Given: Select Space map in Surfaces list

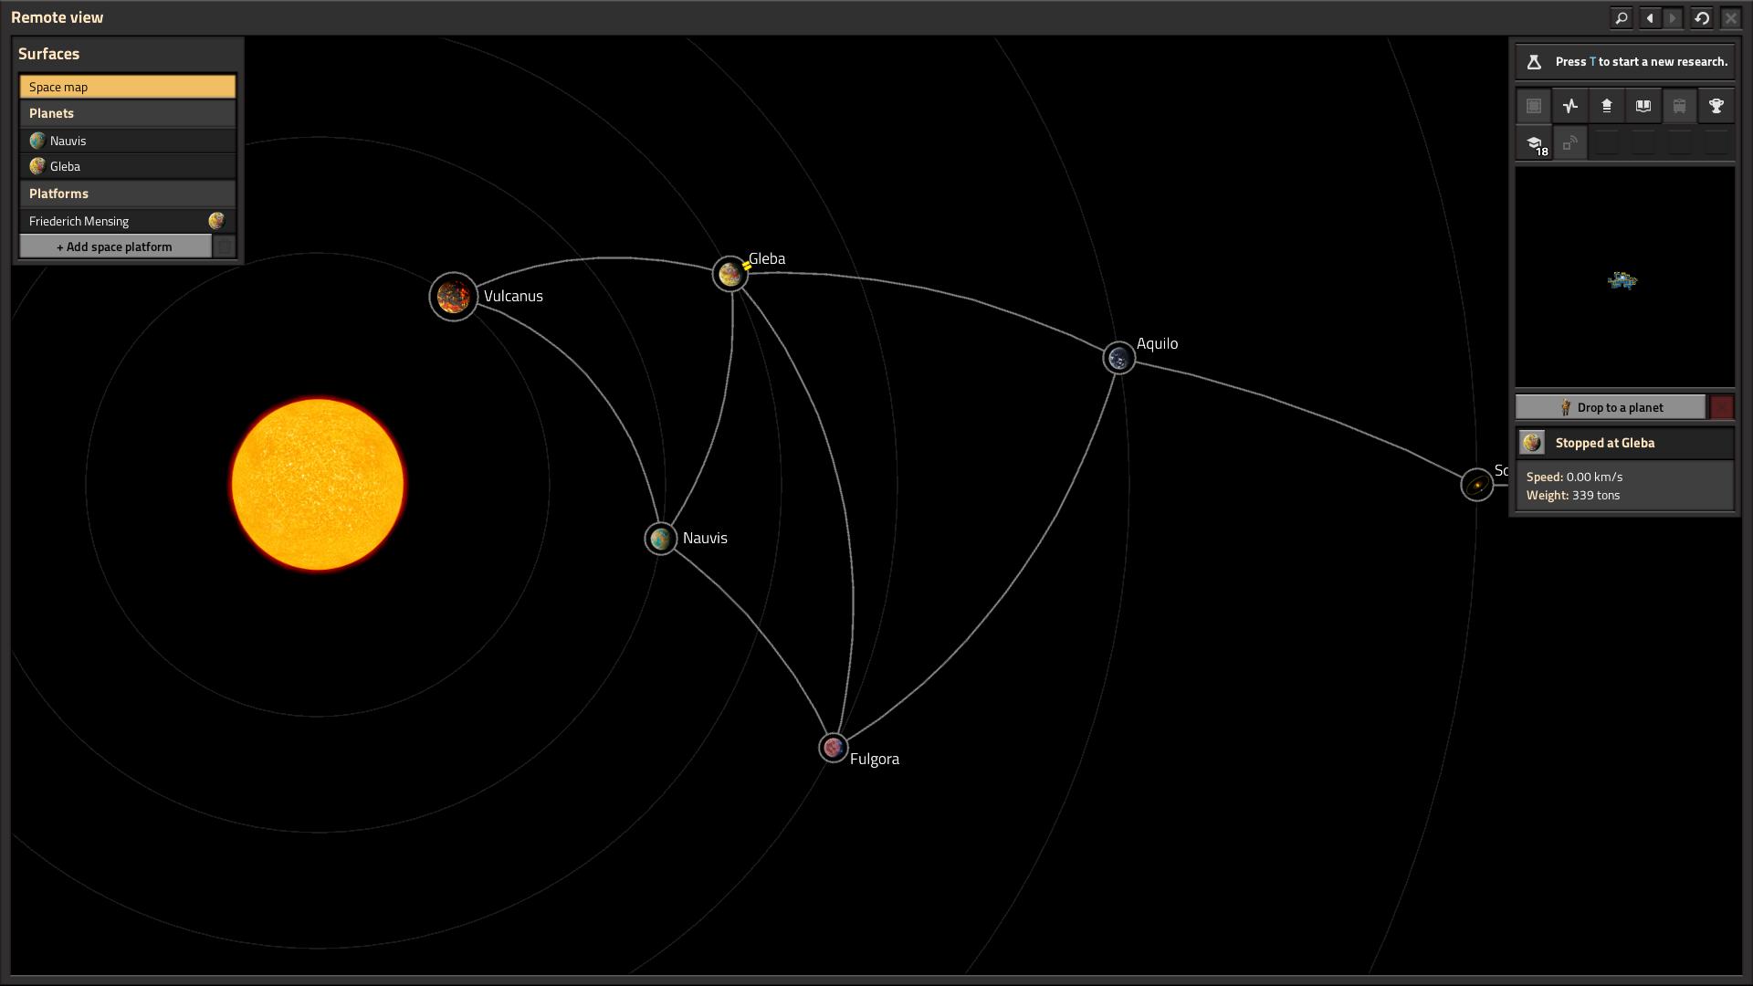Looking at the screenshot, I should tap(128, 87).
